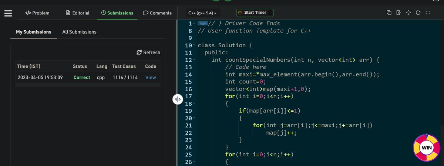Collapse the class block at line 10
The image size is (444, 166).
(194, 45)
